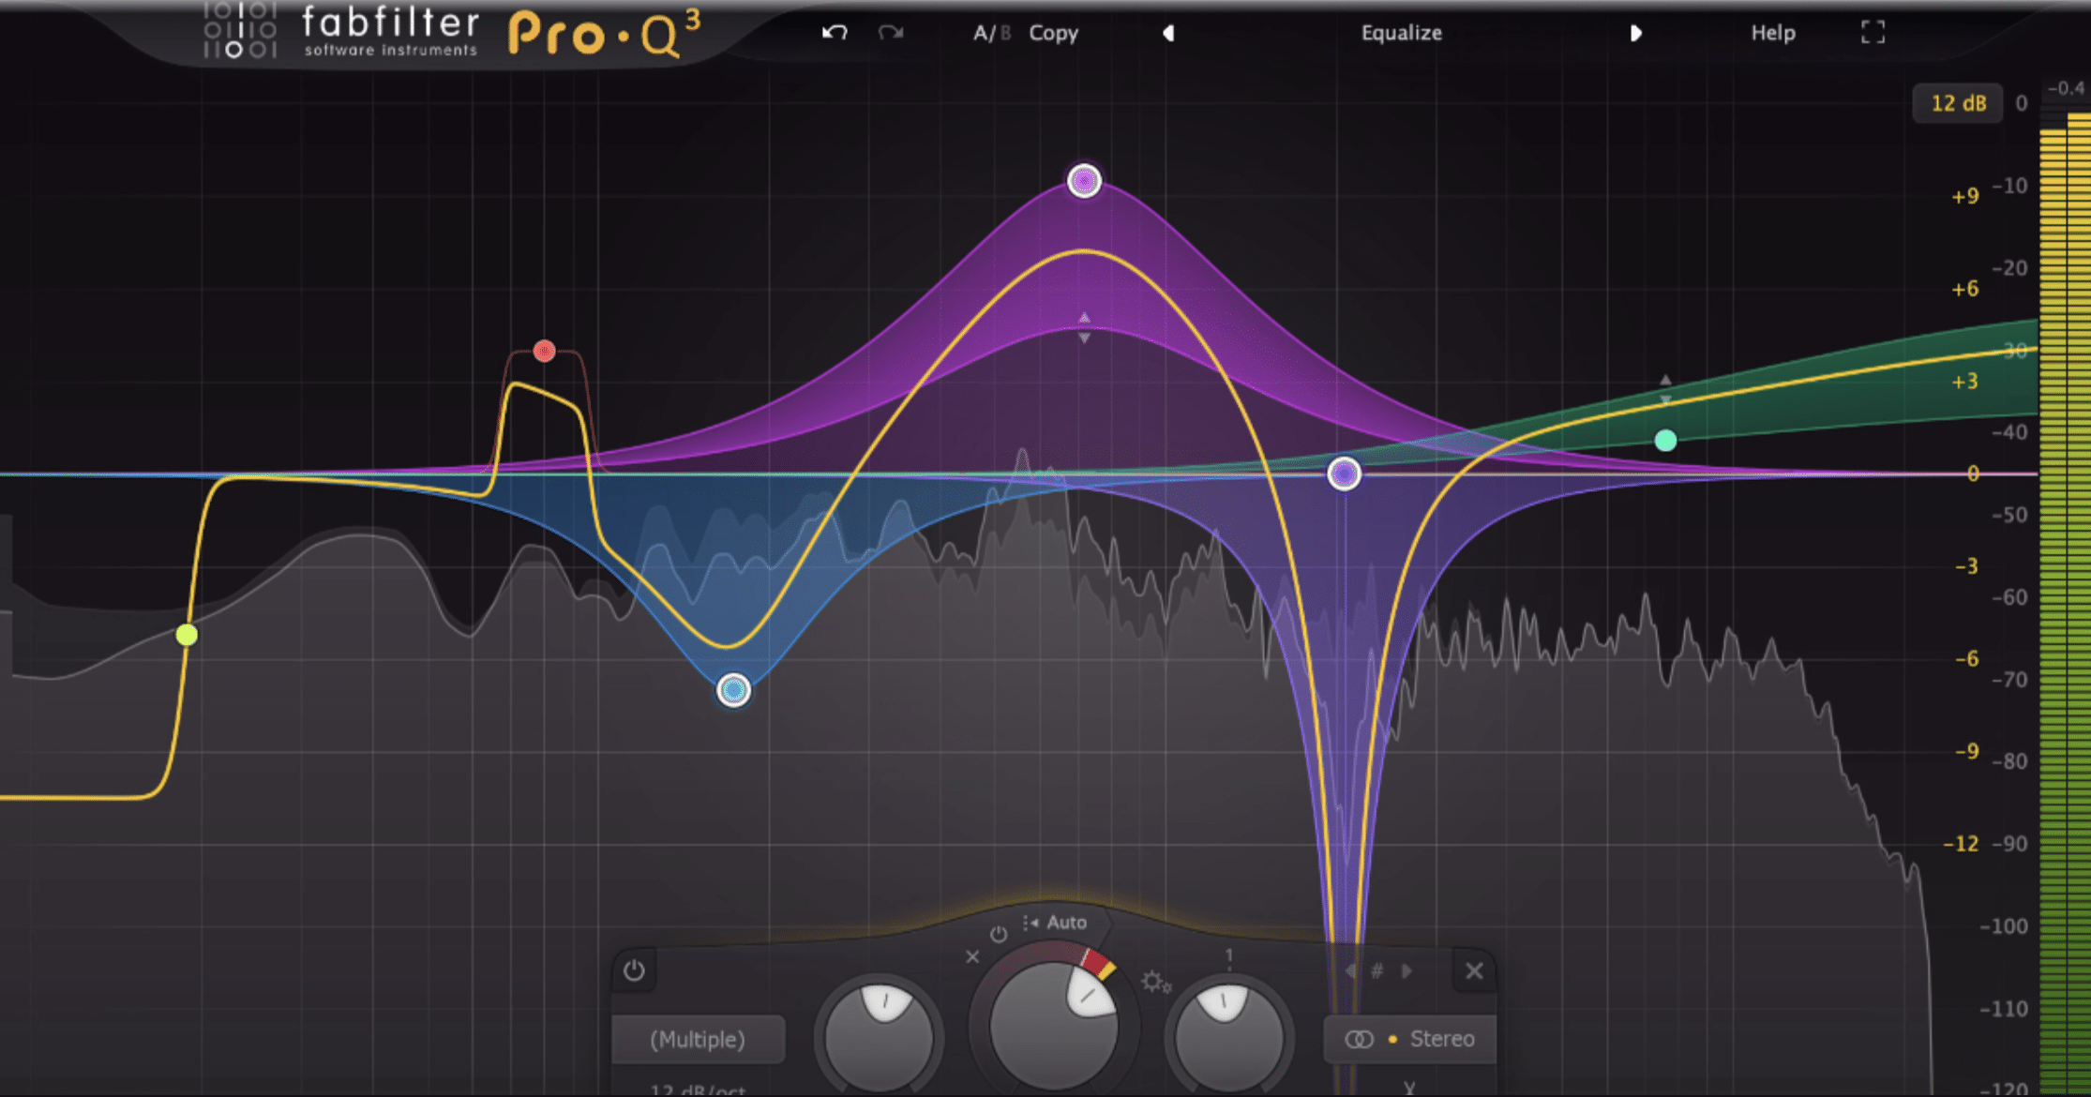Screen dimensions: 2091x1097
Task: Select the previous band arrow
Action: pyautogui.click(x=1350, y=970)
